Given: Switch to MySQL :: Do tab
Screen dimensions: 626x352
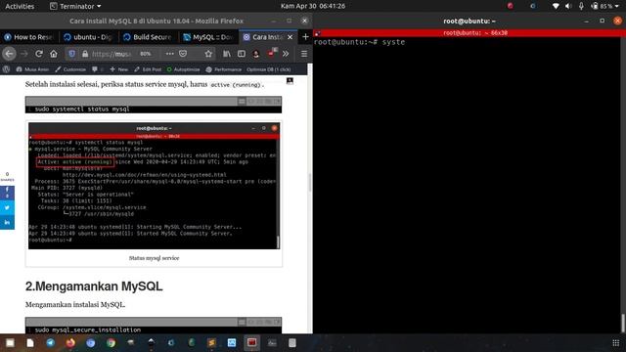Looking at the screenshot, I should click(x=207, y=37).
